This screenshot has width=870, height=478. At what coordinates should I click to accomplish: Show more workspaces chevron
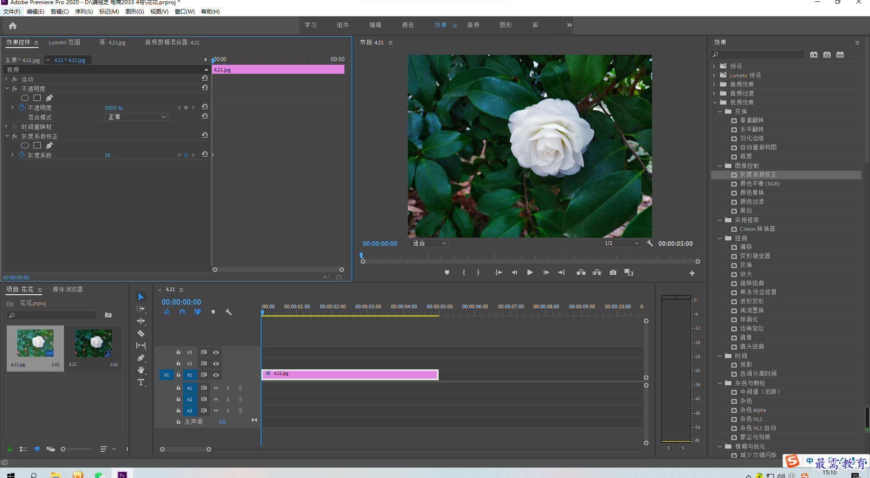[570, 25]
